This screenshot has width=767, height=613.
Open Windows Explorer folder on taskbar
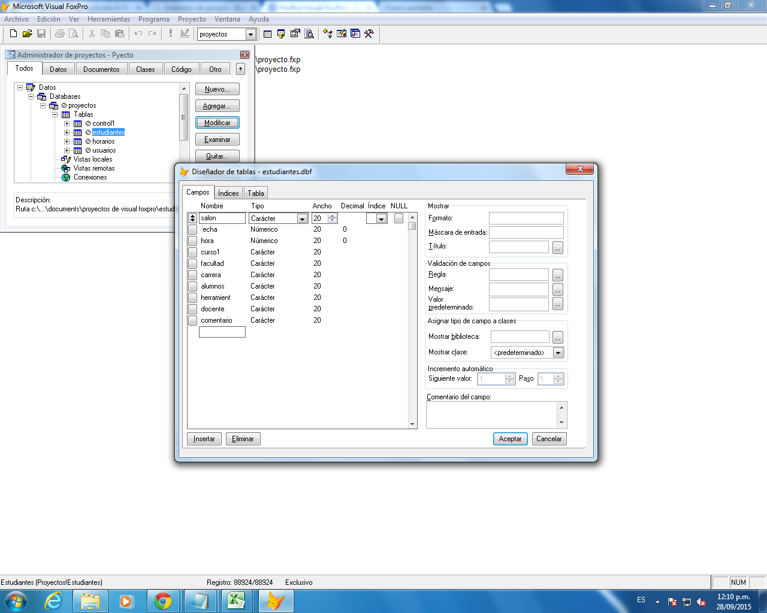pyautogui.click(x=90, y=600)
